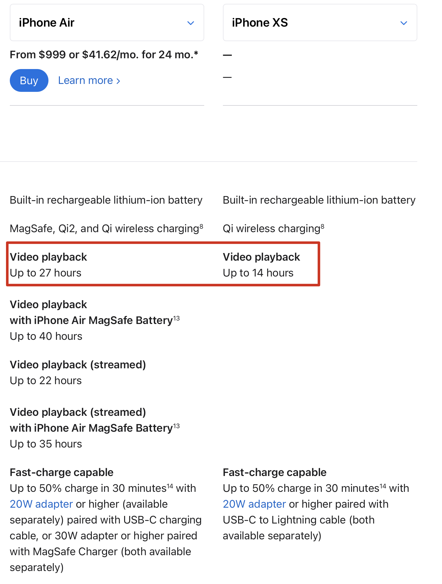Image resolution: width=442 pixels, height=584 pixels.
Task: Click the "Up to 35 hours" text
Action: [46, 444]
